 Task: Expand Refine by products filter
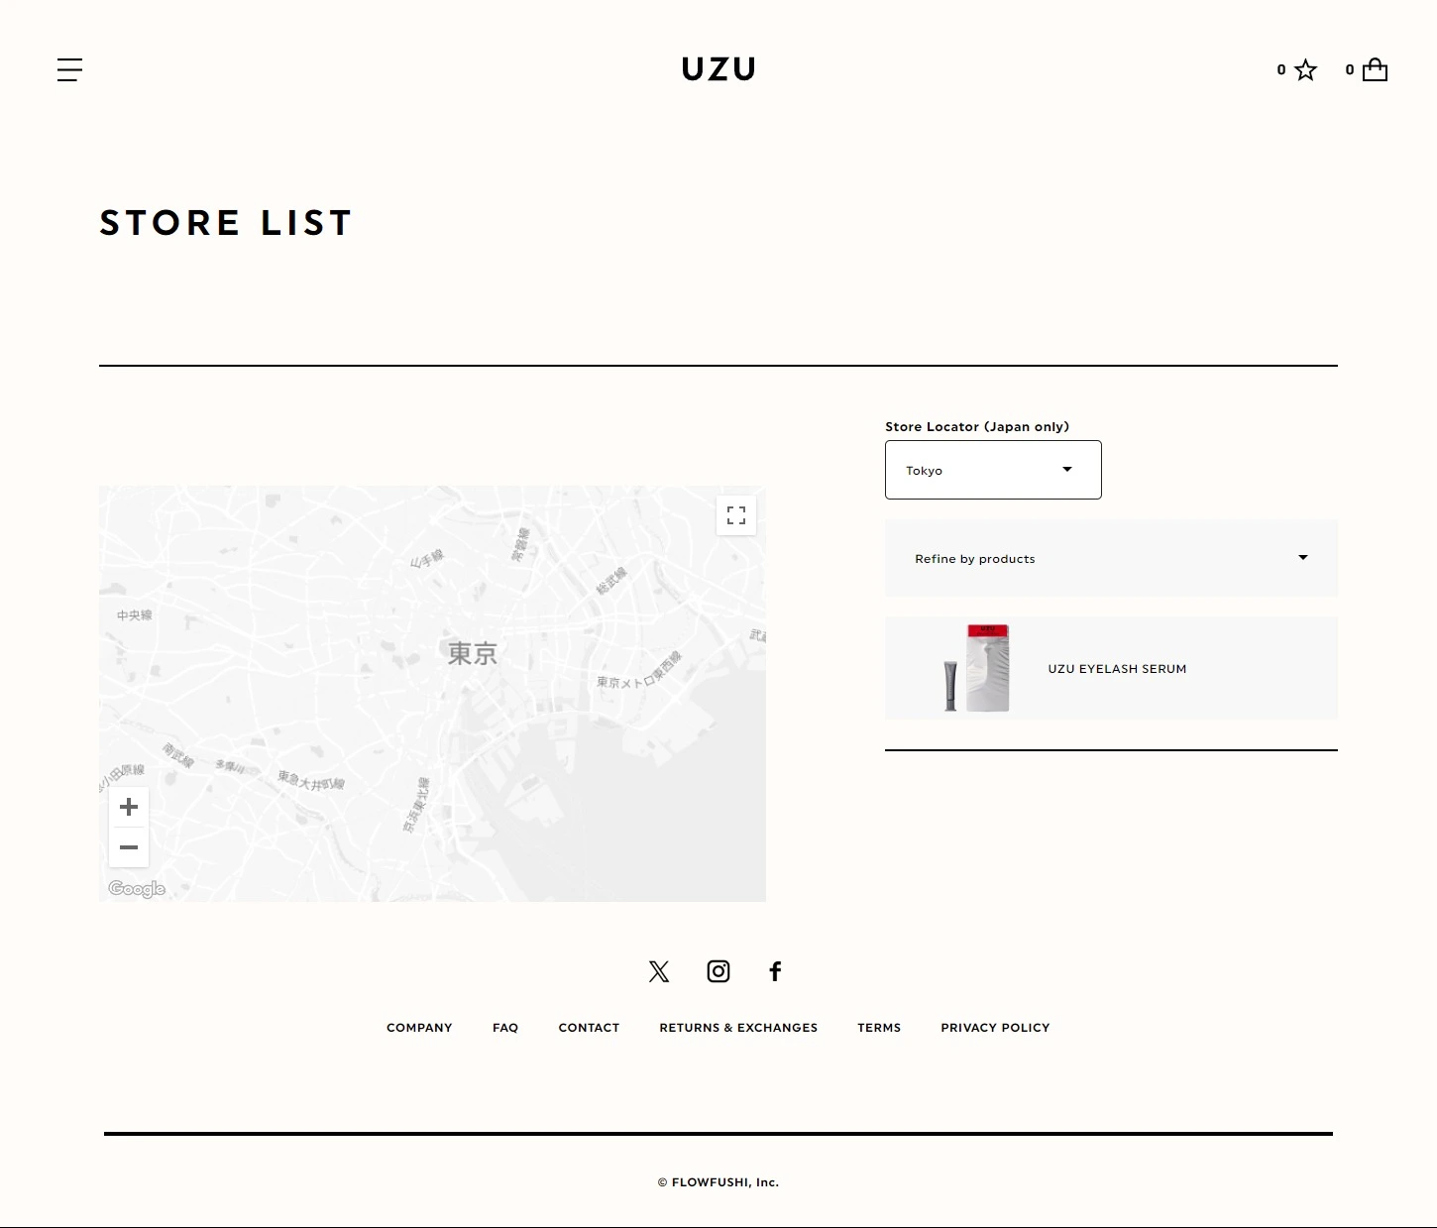point(1111,558)
